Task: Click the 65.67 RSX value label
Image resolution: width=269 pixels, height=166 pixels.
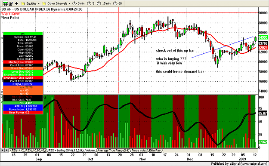Action: click(263, 114)
